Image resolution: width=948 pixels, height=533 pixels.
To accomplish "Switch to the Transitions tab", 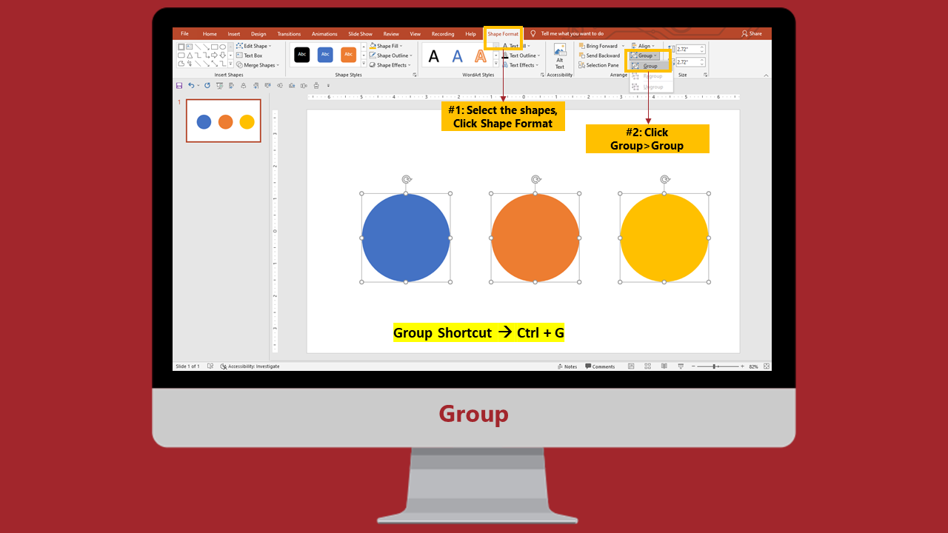I will (289, 34).
